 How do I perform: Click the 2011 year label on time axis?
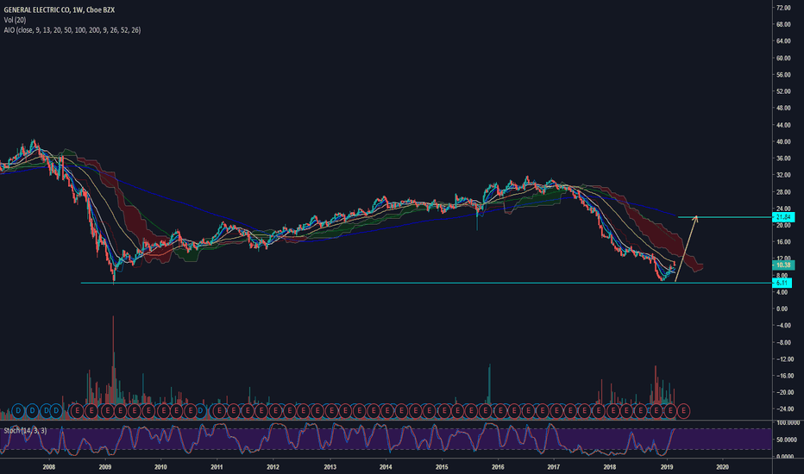coord(217,467)
